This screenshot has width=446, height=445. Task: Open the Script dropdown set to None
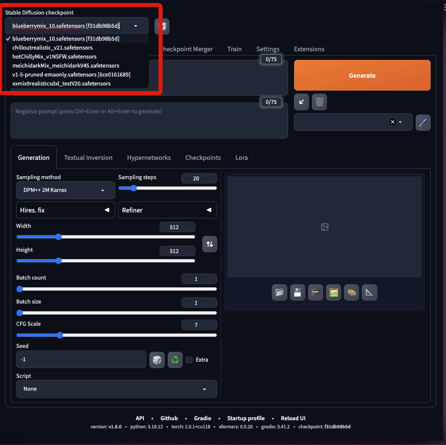coord(117,389)
